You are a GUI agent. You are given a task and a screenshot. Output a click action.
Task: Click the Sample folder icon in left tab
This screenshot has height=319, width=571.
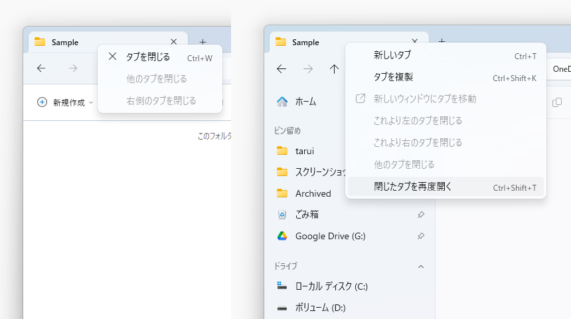click(40, 42)
